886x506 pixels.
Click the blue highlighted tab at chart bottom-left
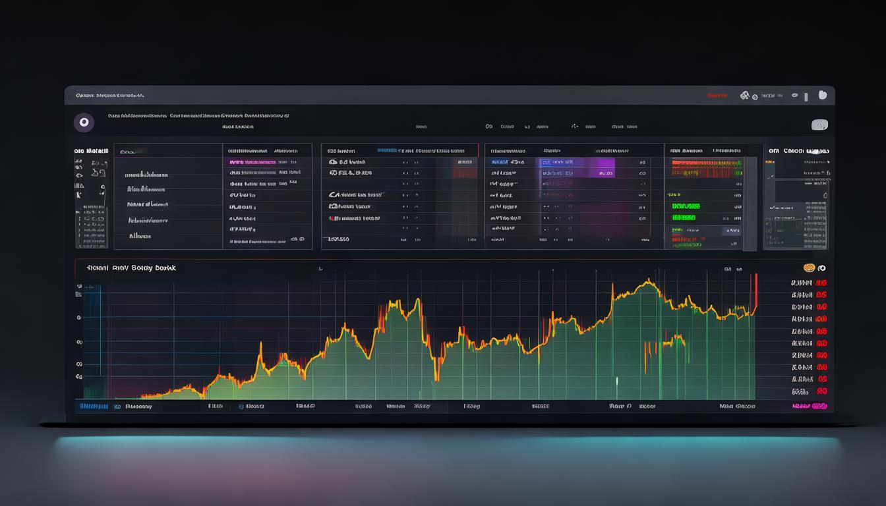click(x=94, y=407)
